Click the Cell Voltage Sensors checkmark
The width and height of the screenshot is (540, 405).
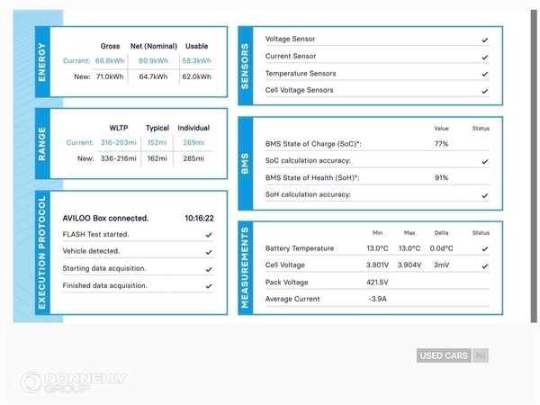(x=484, y=91)
